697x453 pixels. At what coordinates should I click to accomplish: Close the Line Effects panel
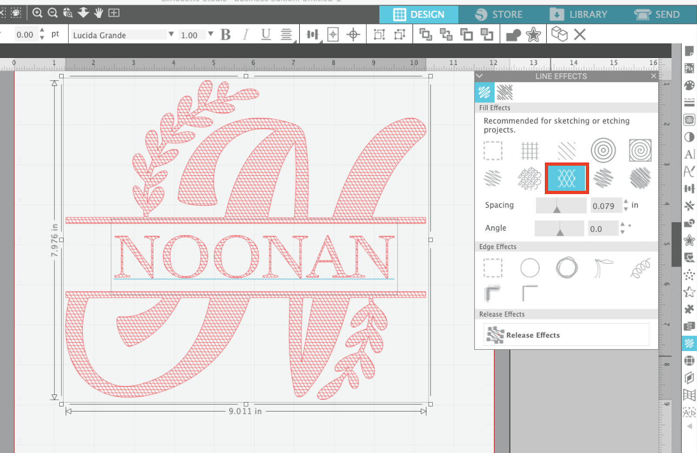tap(653, 76)
